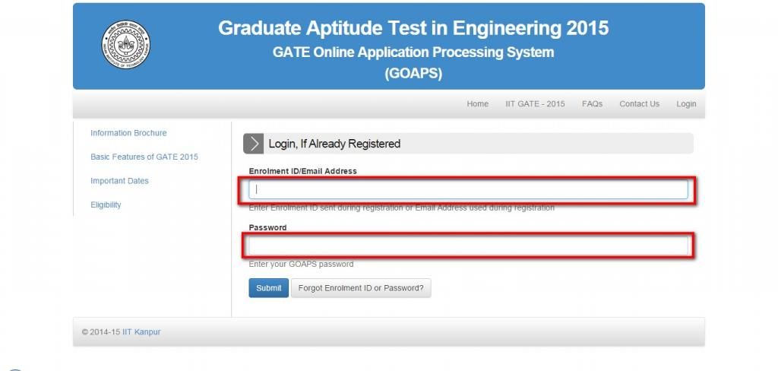Viewport: 778px width, 371px height.
Task: Click the Login, If Already Registered heading
Action: (334, 144)
